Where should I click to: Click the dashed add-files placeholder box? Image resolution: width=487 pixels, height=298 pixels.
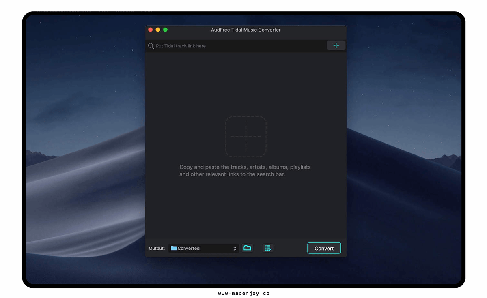pos(246,136)
